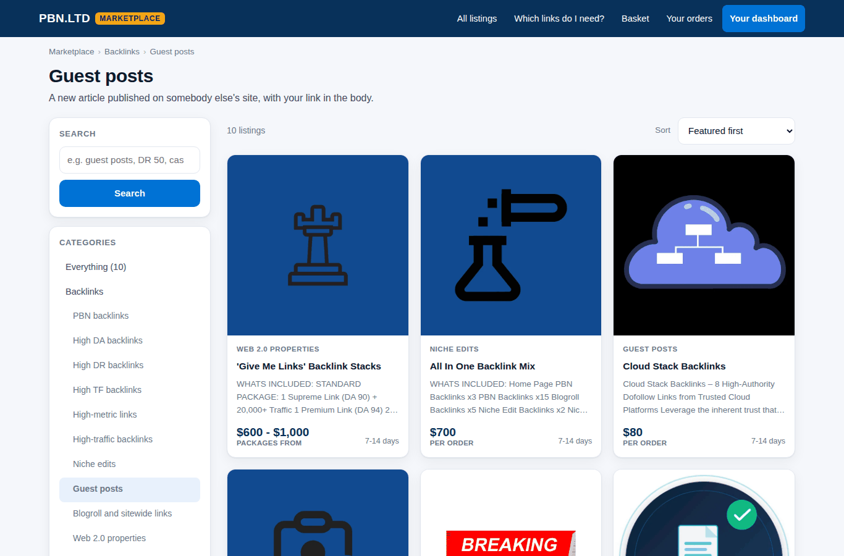Image resolution: width=844 pixels, height=556 pixels.
Task: Open High-metric links category
Action: 130,415
